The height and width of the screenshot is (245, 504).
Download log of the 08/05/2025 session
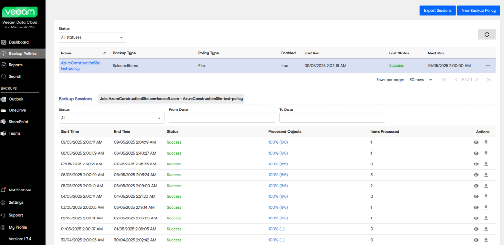[486, 153]
